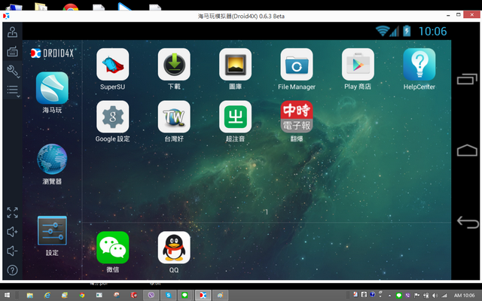Open Internet Explorer from taskbar
The width and height of the screenshot is (482, 301).
pos(47,295)
